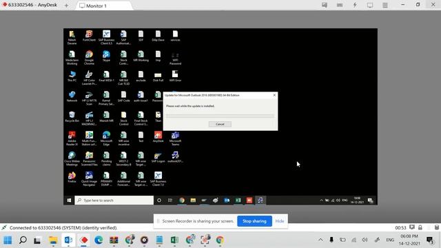The width and height of the screenshot is (441, 248).
Task: Open remote notification center icon
Action: [x=371, y=200]
